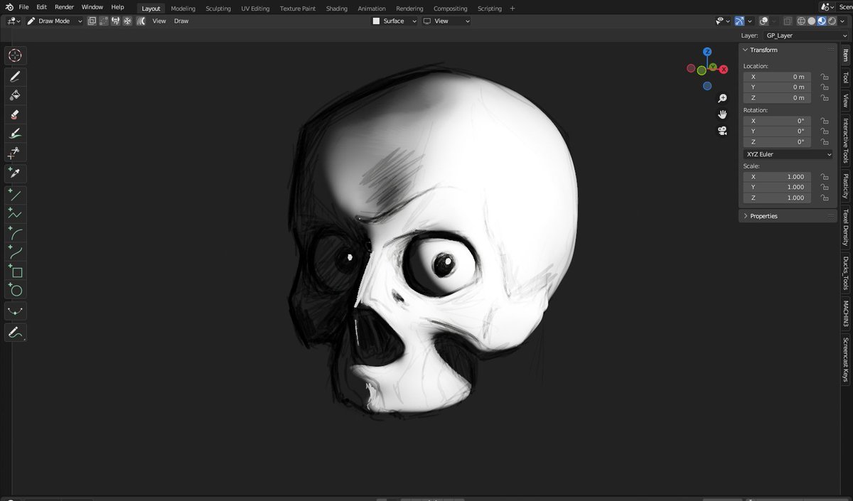
Task: Switch to Wireframe viewport shading
Action: pyautogui.click(x=802, y=21)
